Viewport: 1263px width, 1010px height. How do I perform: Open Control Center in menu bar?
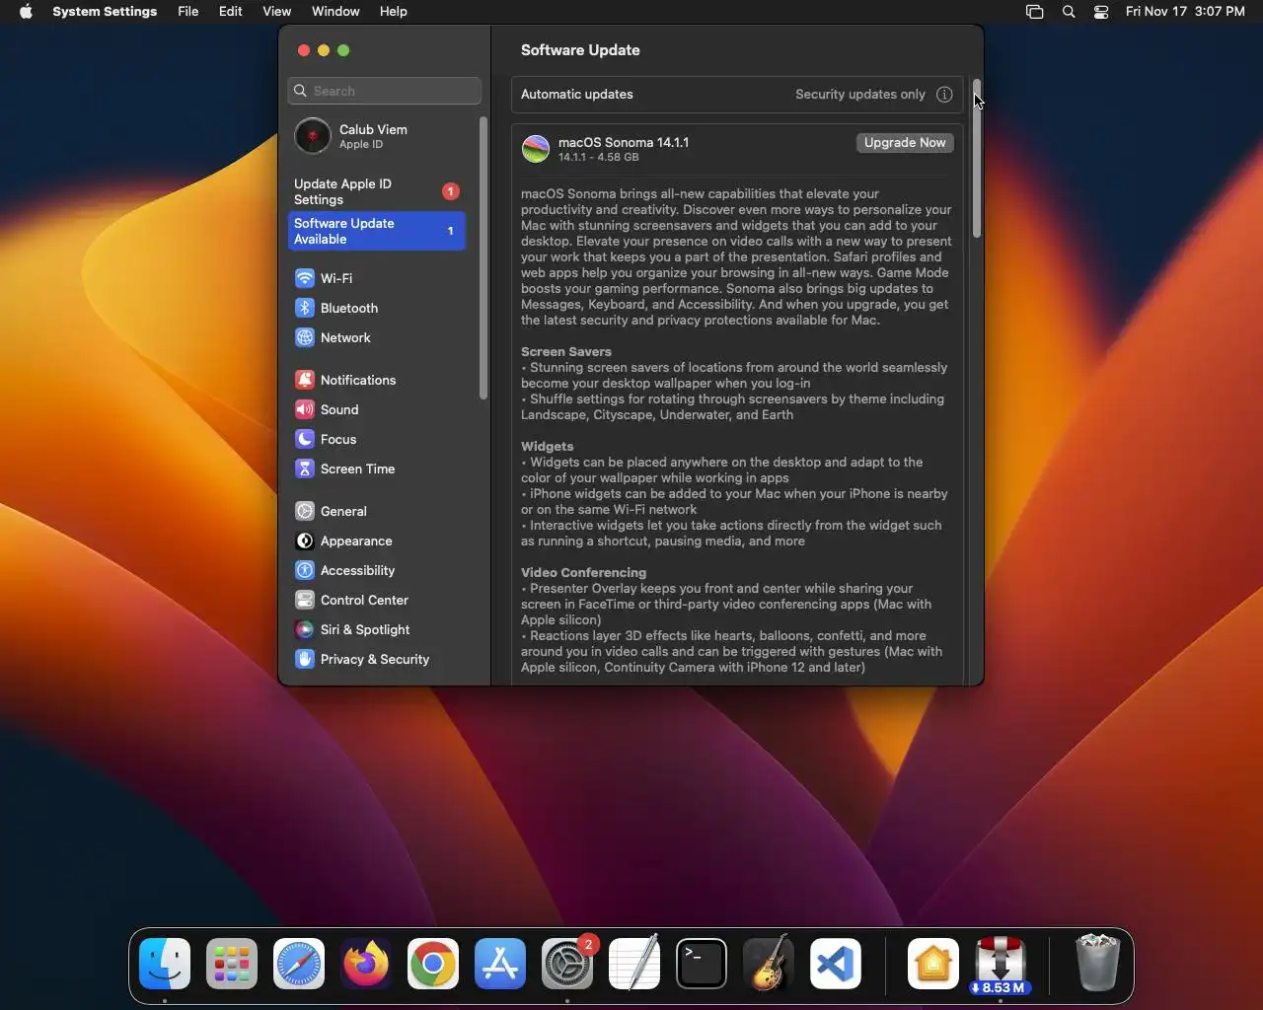1101,12
